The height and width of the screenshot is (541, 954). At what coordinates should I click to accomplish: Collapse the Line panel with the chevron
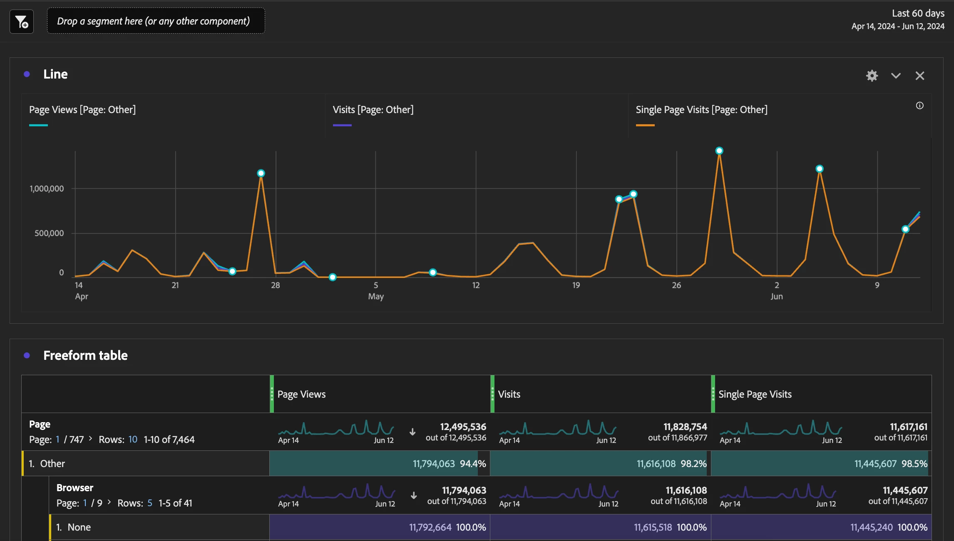click(x=896, y=76)
